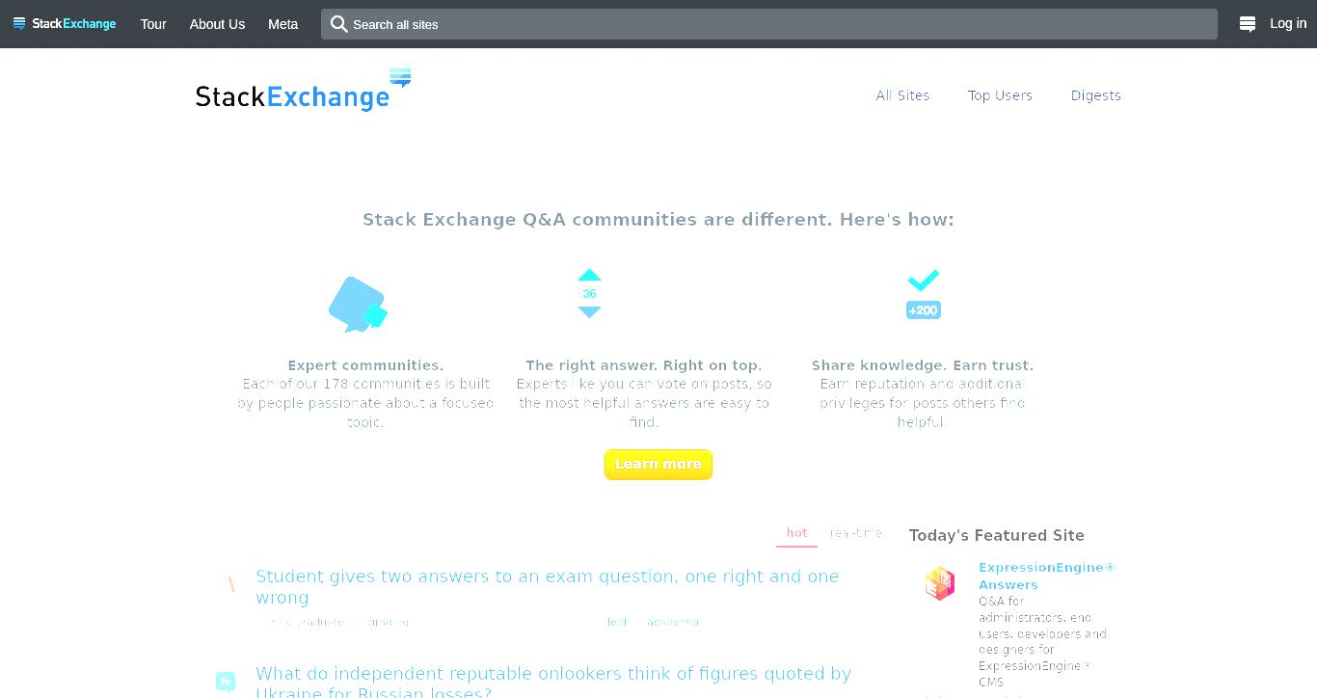
Task: Click the ExpressionEngine Answers site icon
Action: tap(940, 583)
